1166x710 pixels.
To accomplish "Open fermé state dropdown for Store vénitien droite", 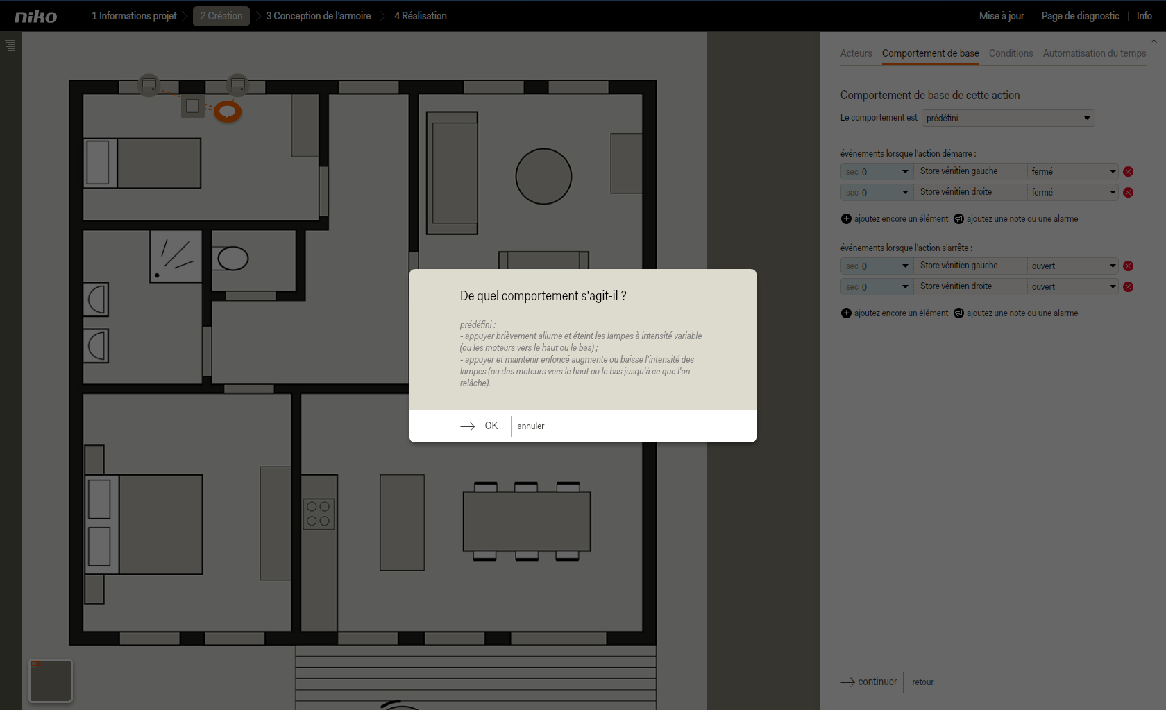I will [x=1073, y=193].
